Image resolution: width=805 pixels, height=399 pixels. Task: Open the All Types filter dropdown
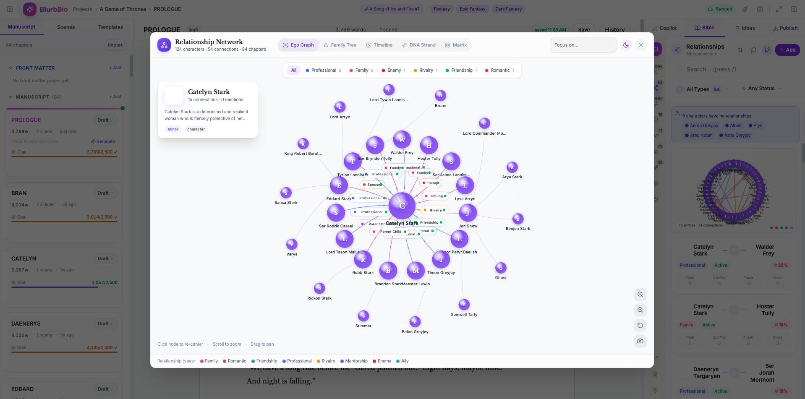tap(702, 89)
